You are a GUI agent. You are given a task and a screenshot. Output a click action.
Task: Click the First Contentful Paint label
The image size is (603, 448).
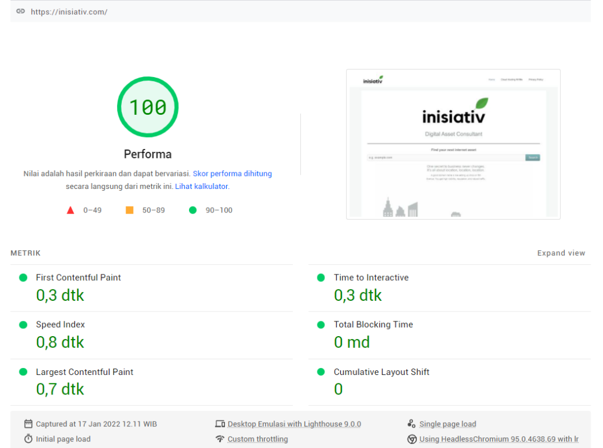pyautogui.click(x=78, y=278)
